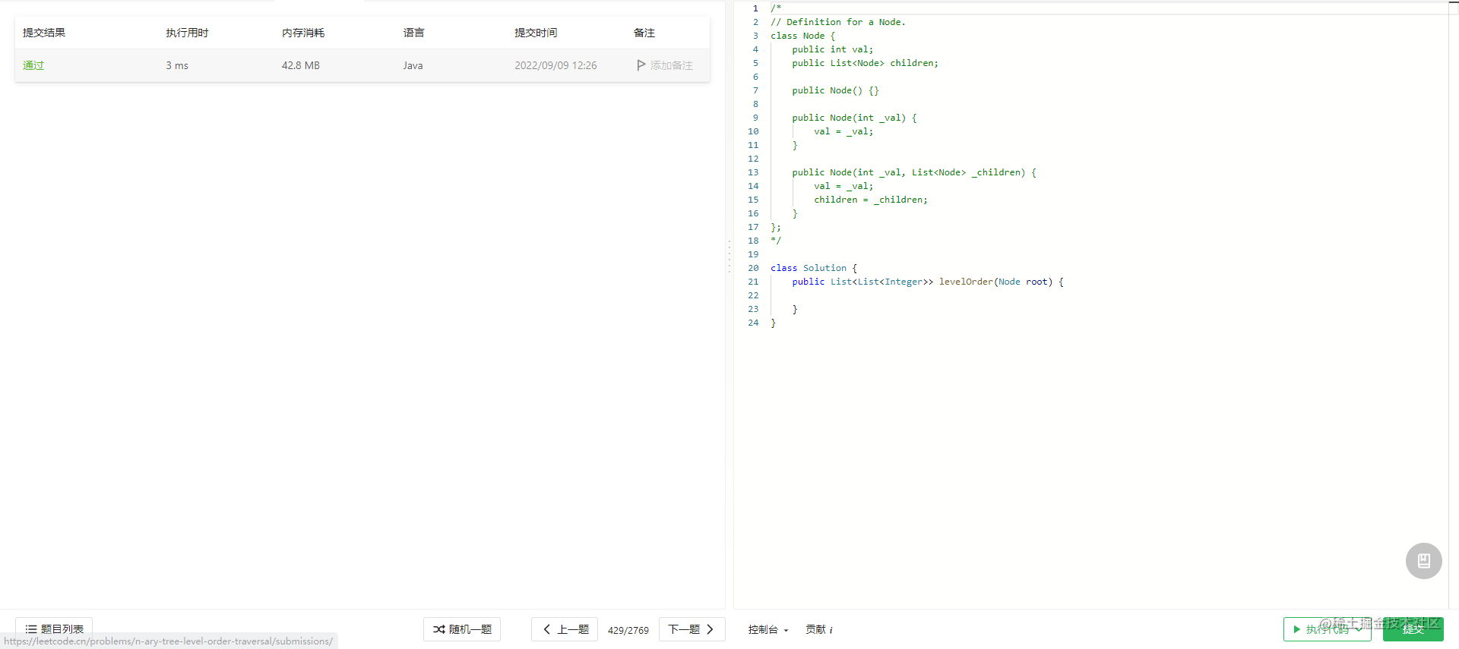Open the console (控制台) dropdown
1459x649 pixels.
(x=768, y=630)
